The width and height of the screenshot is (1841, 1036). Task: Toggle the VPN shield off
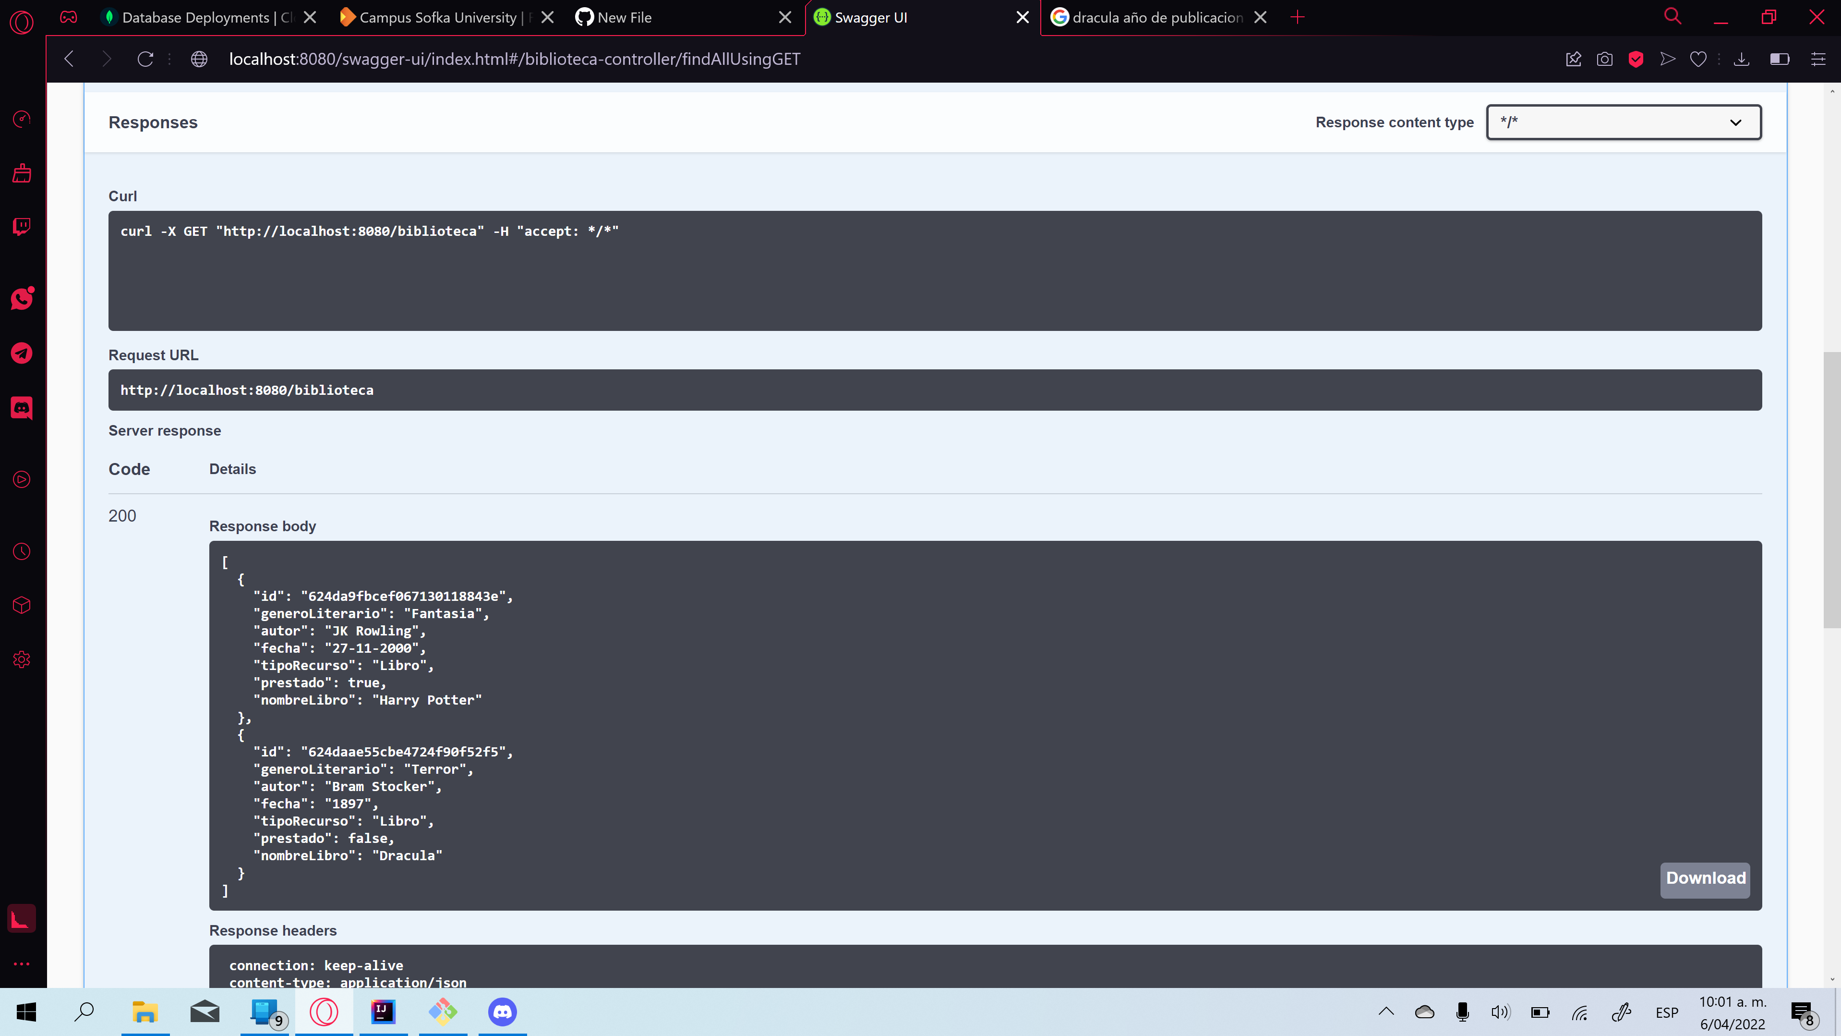click(1636, 60)
